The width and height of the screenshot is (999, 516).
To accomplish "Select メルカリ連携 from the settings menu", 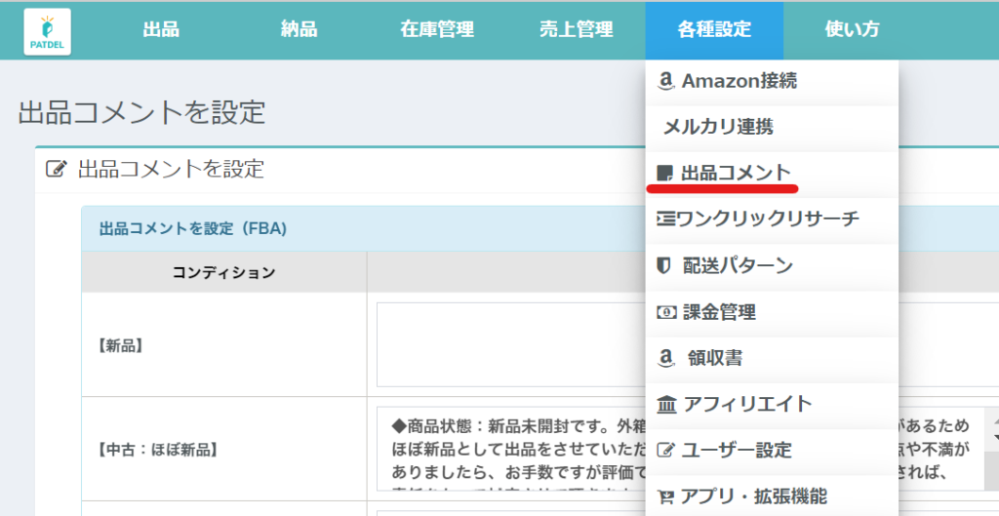I will click(x=718, y=127).
